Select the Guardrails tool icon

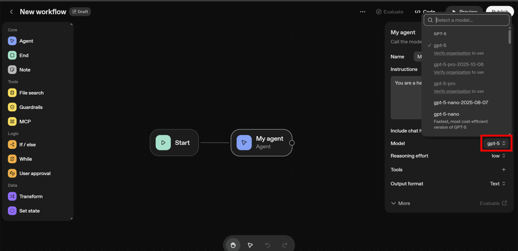coord(12,107)
